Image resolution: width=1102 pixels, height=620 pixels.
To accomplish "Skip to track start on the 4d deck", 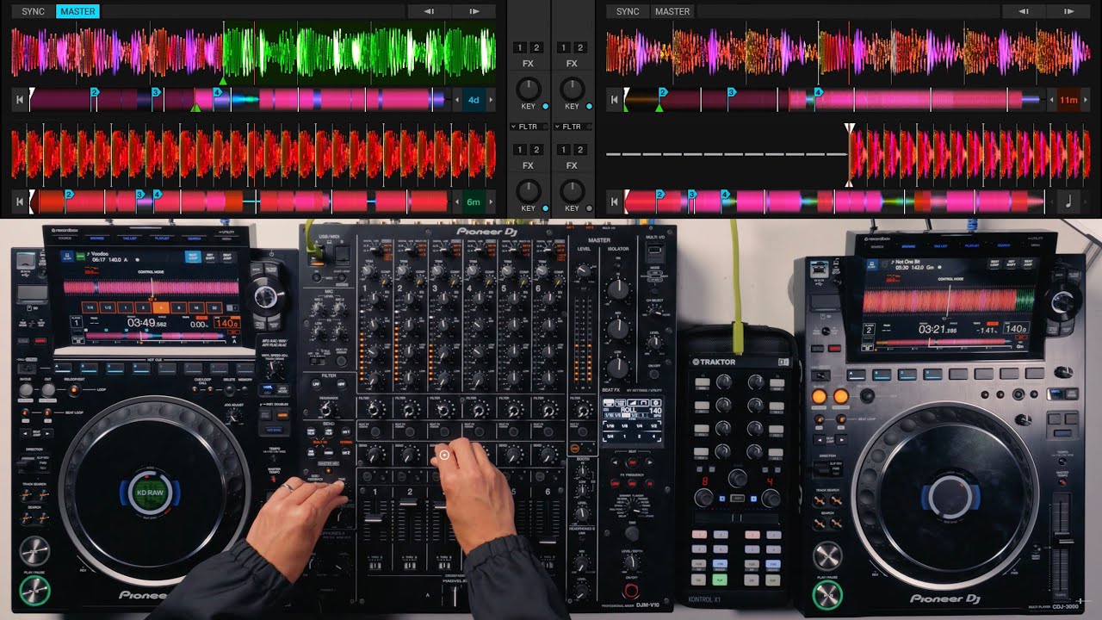I will click(20, 100).
